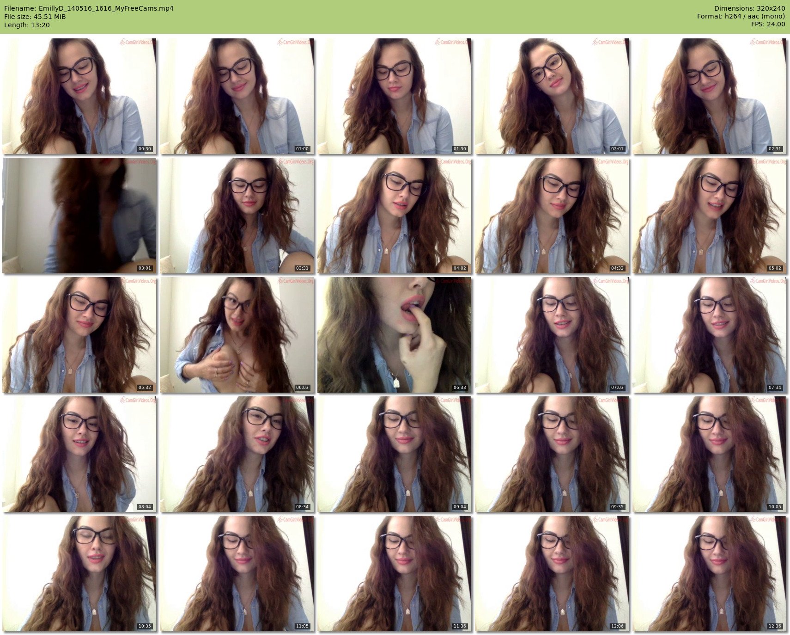Open the frame stamped 08:04

click(x=79, y=454)
